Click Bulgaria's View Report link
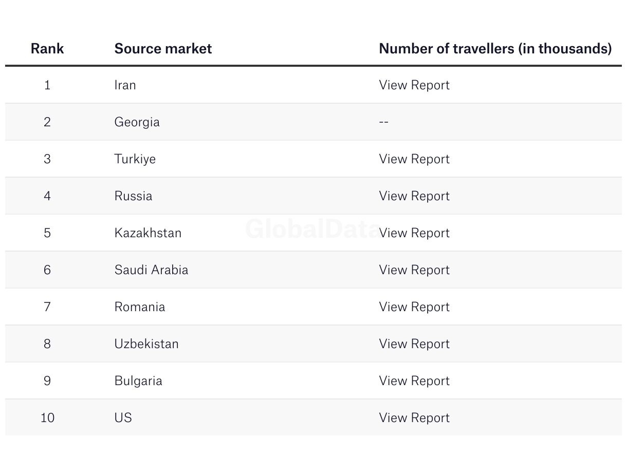Viewport: 627px width, 457px height. tap(414, 381)
